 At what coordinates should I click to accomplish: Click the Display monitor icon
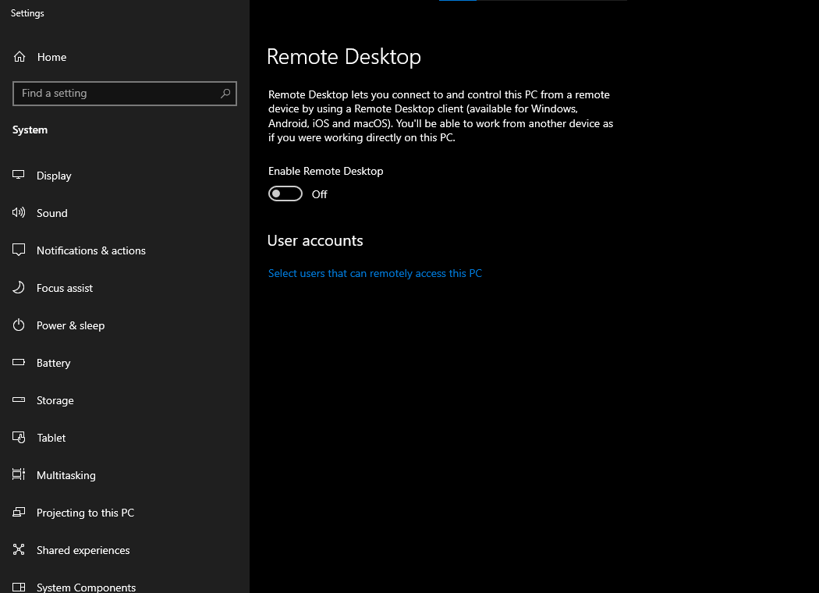click(x=18, y=175)
